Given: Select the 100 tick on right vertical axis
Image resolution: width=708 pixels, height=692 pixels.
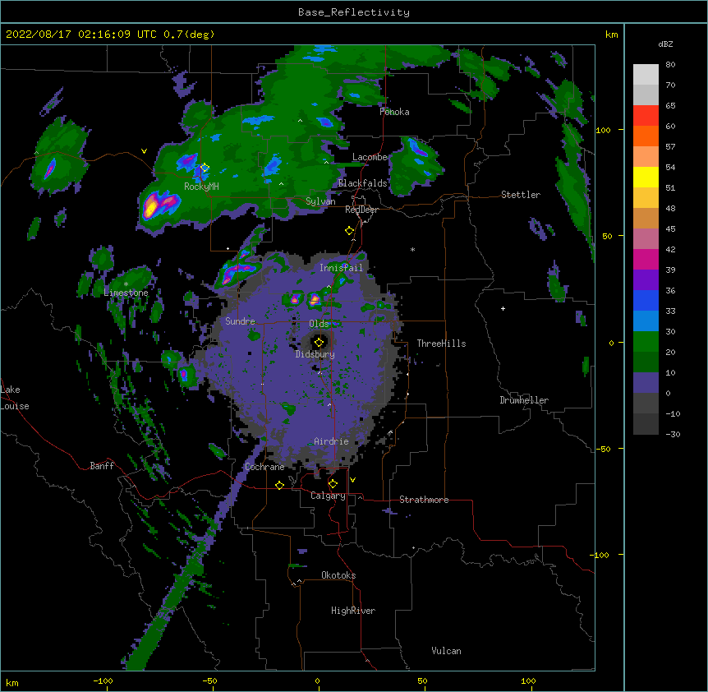Looking at the screenshot, I should click(x=603, y=130).
